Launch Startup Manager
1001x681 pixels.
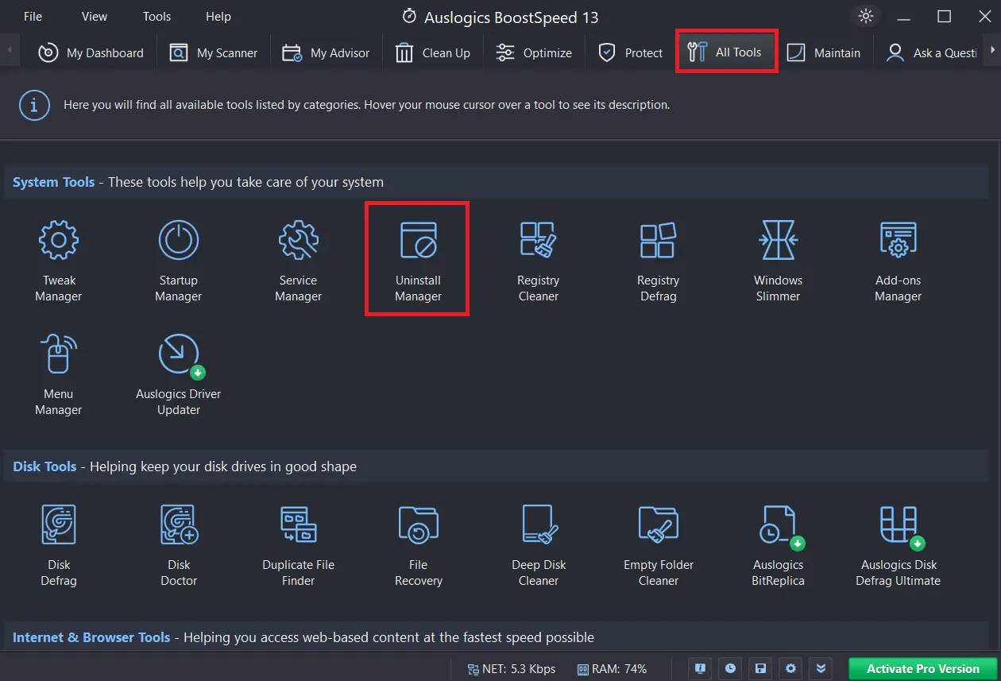(179, 262)
